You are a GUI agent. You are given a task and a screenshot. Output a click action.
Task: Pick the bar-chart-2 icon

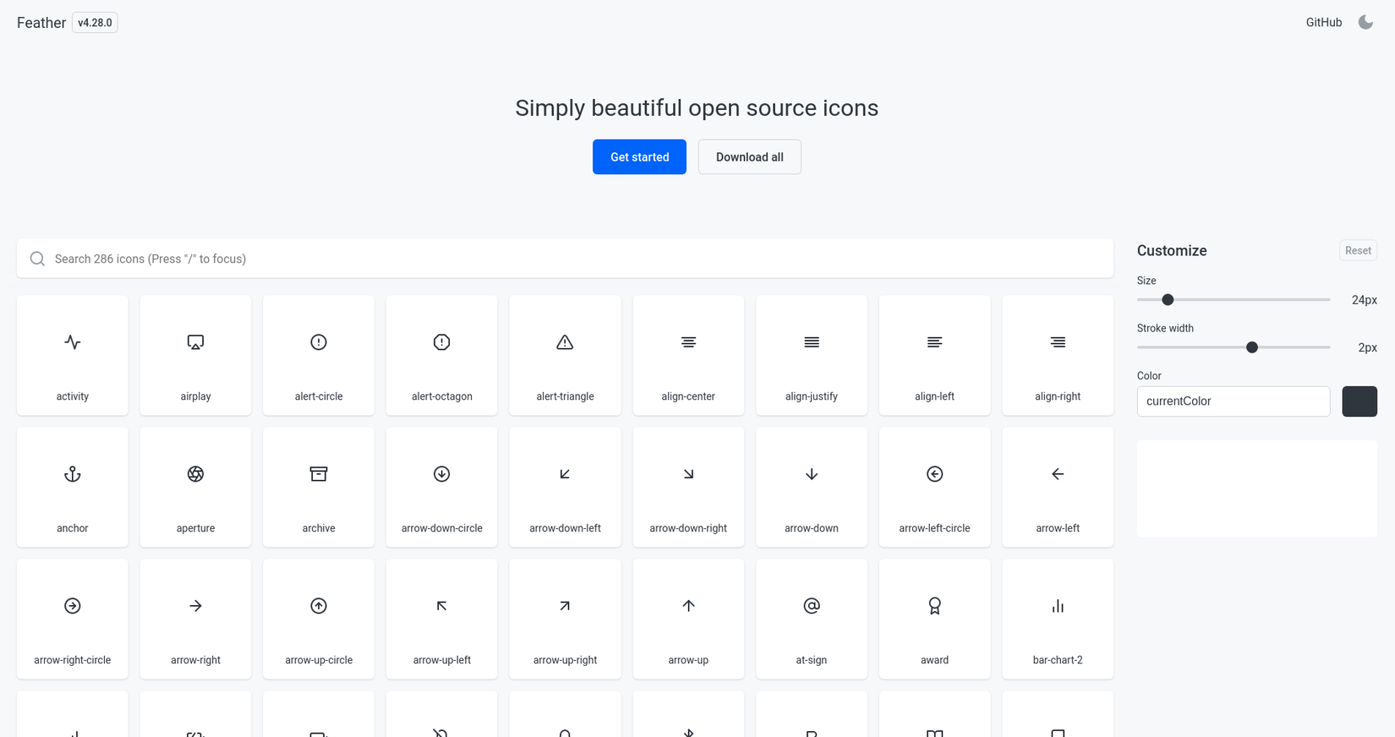[x=1058, y=619]
